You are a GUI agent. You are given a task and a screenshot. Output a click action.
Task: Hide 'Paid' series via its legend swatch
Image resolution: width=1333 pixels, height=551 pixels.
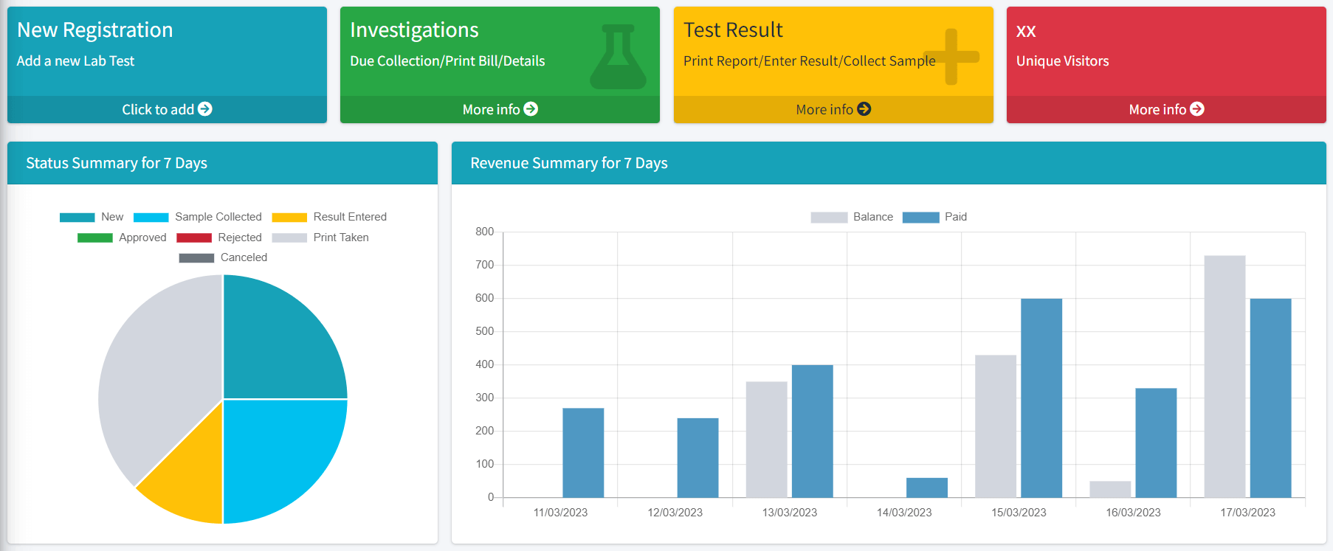point(920,217)
